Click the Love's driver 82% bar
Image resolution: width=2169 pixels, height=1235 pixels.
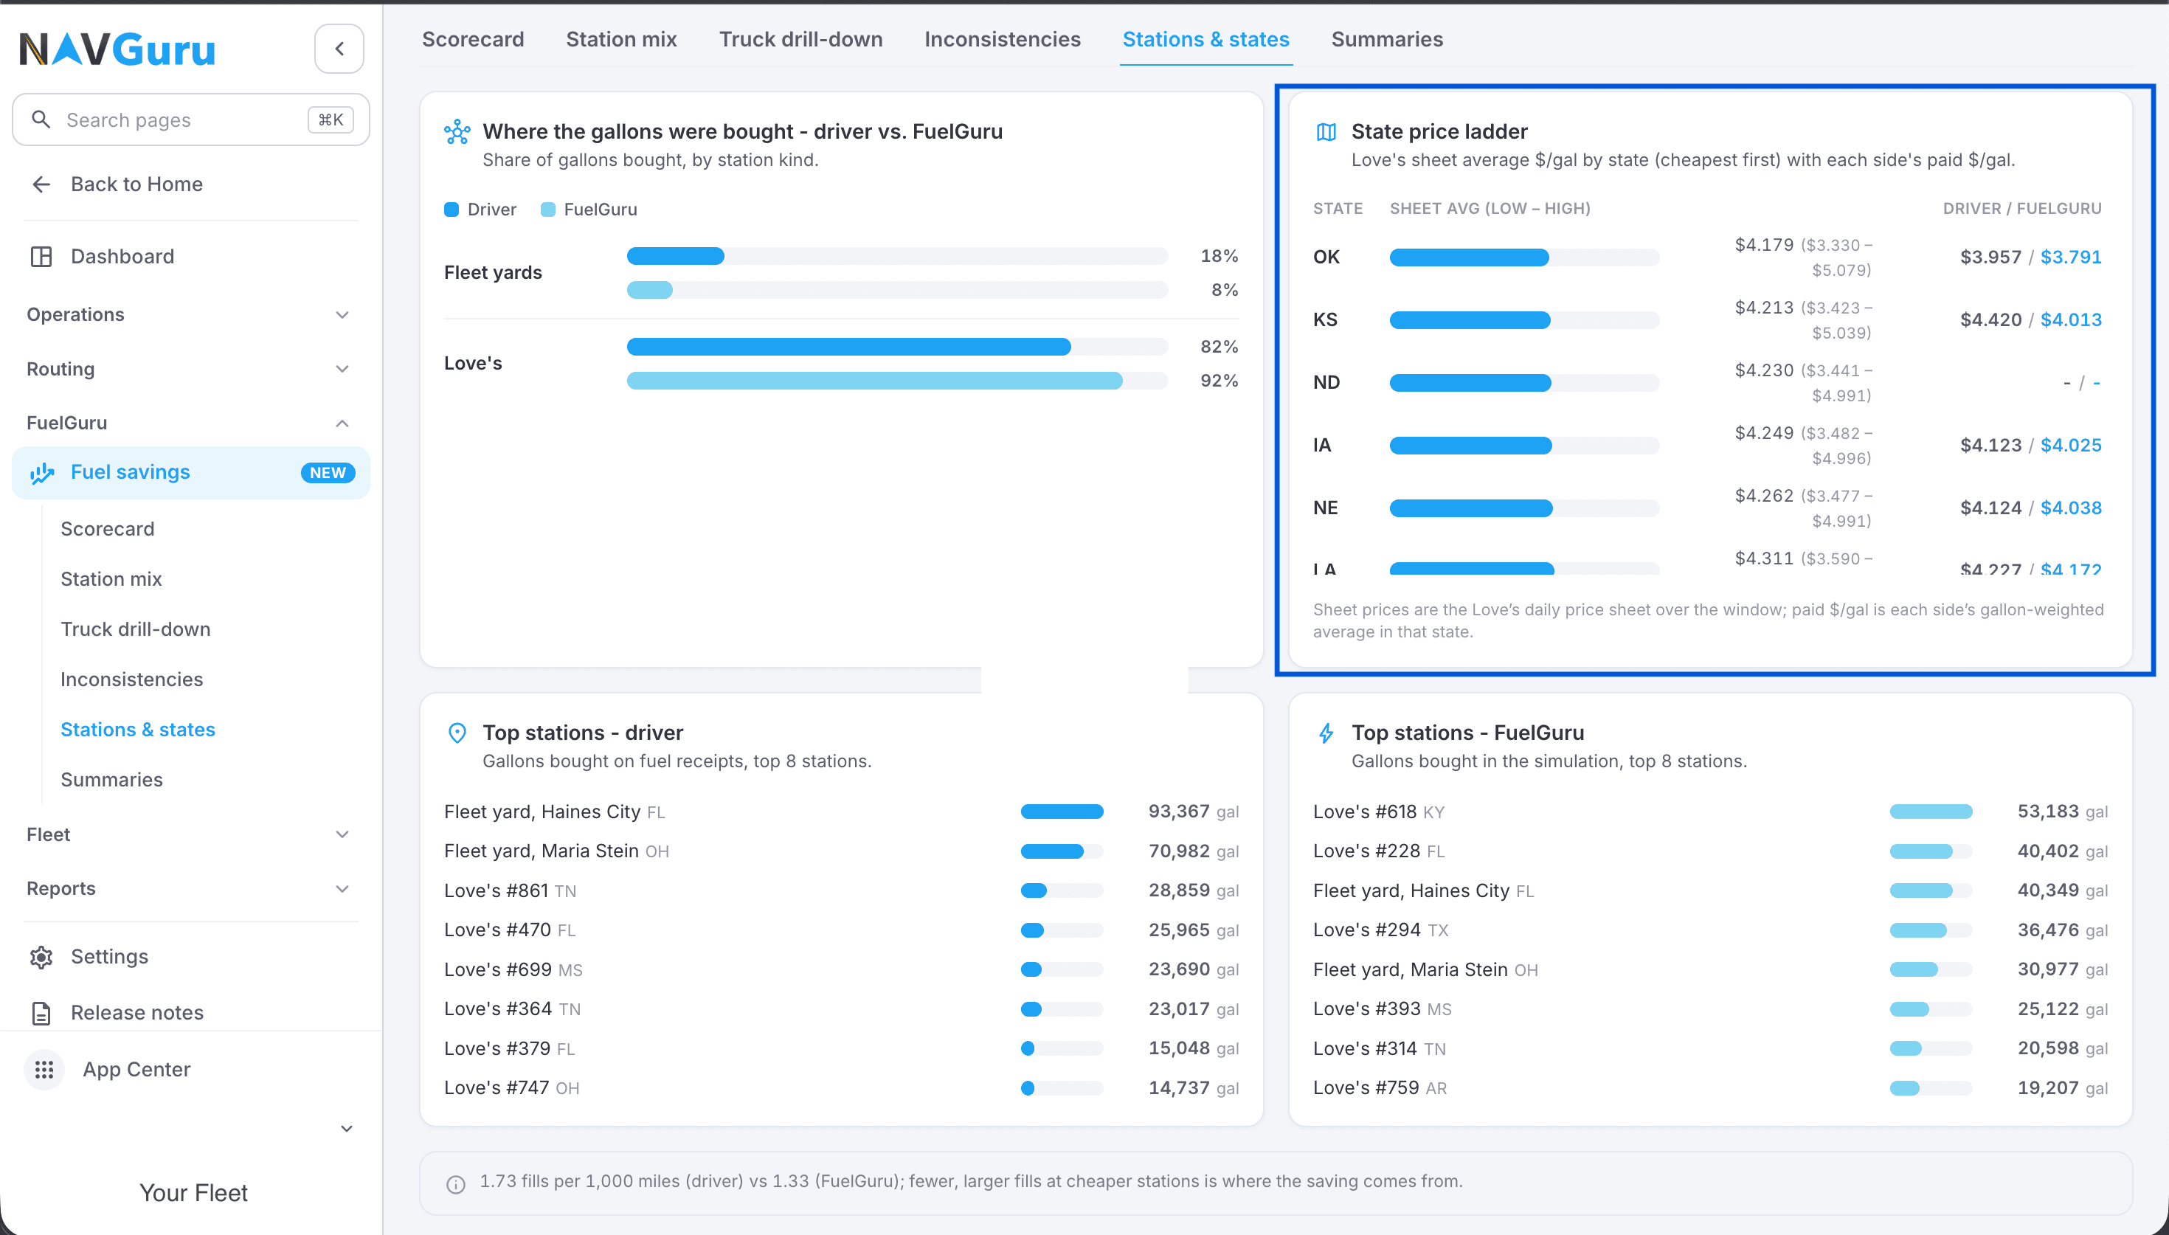pos(848,346)
